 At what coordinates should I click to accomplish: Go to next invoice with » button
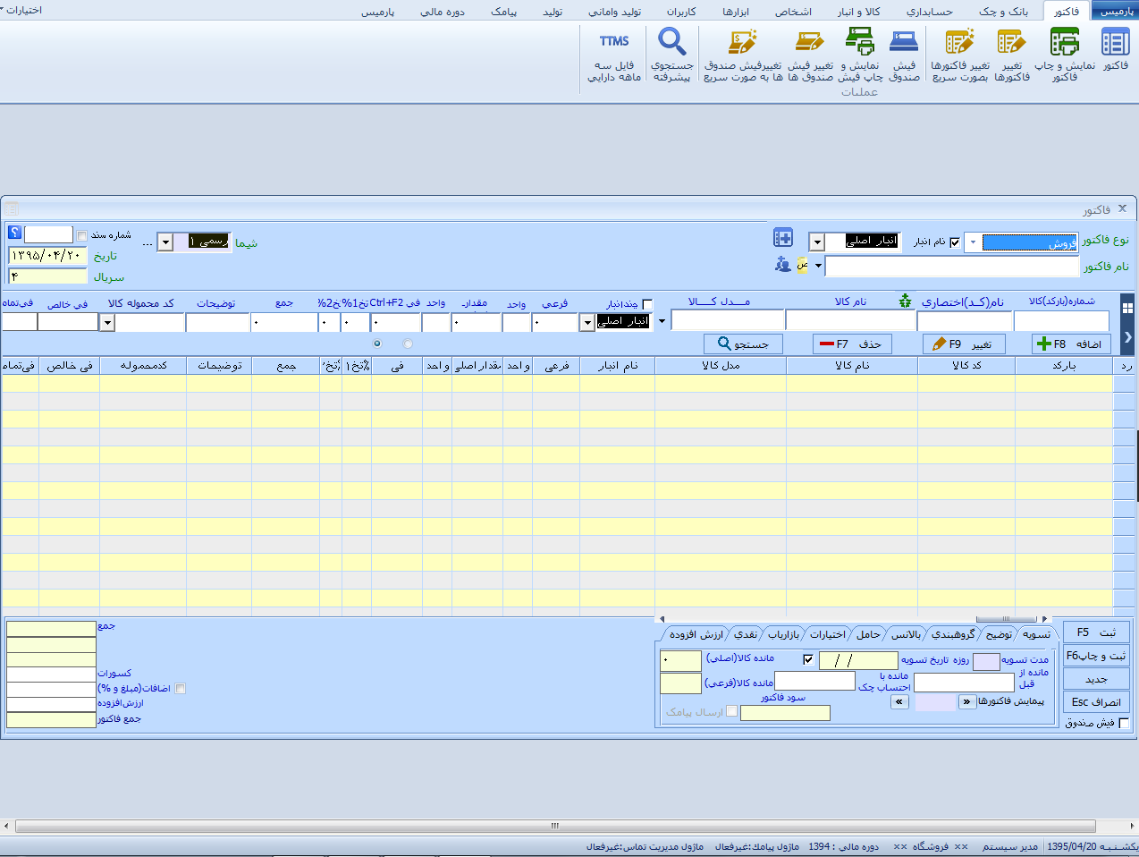pos(966,702)
